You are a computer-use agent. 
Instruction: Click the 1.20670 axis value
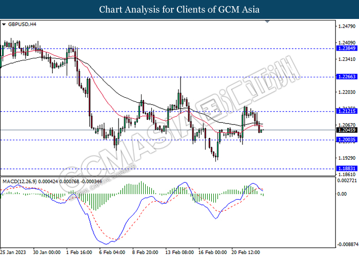[347, 125]
